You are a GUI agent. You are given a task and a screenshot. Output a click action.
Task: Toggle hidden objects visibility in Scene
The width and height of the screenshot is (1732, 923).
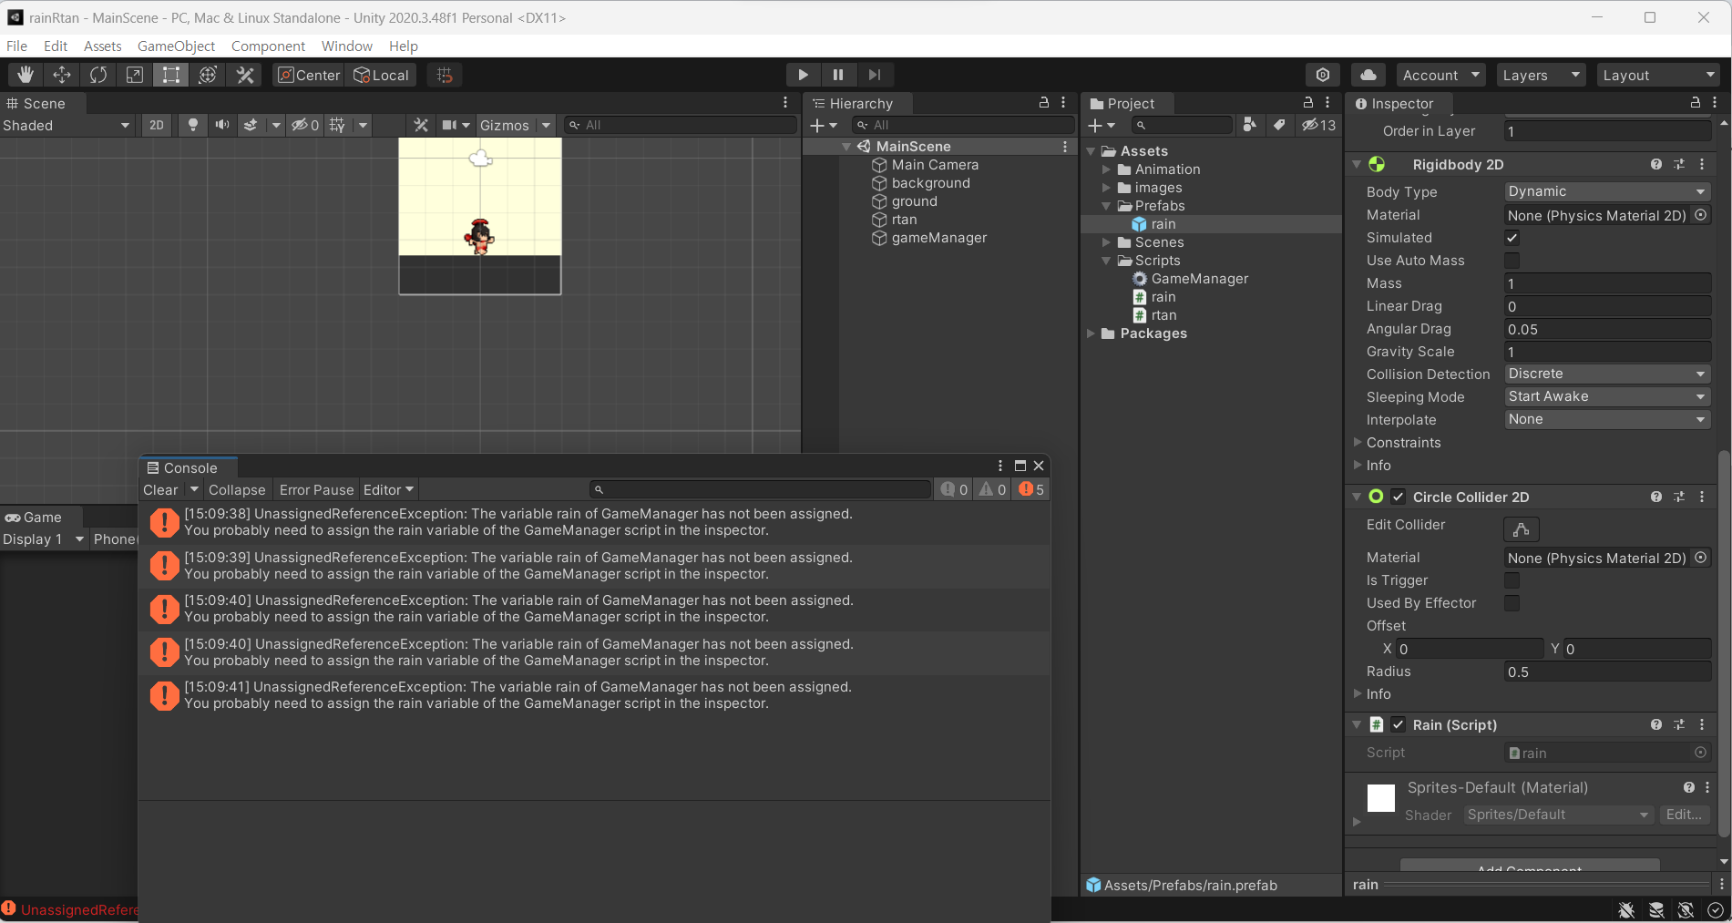pyautogui.click(x=304, y=125)
